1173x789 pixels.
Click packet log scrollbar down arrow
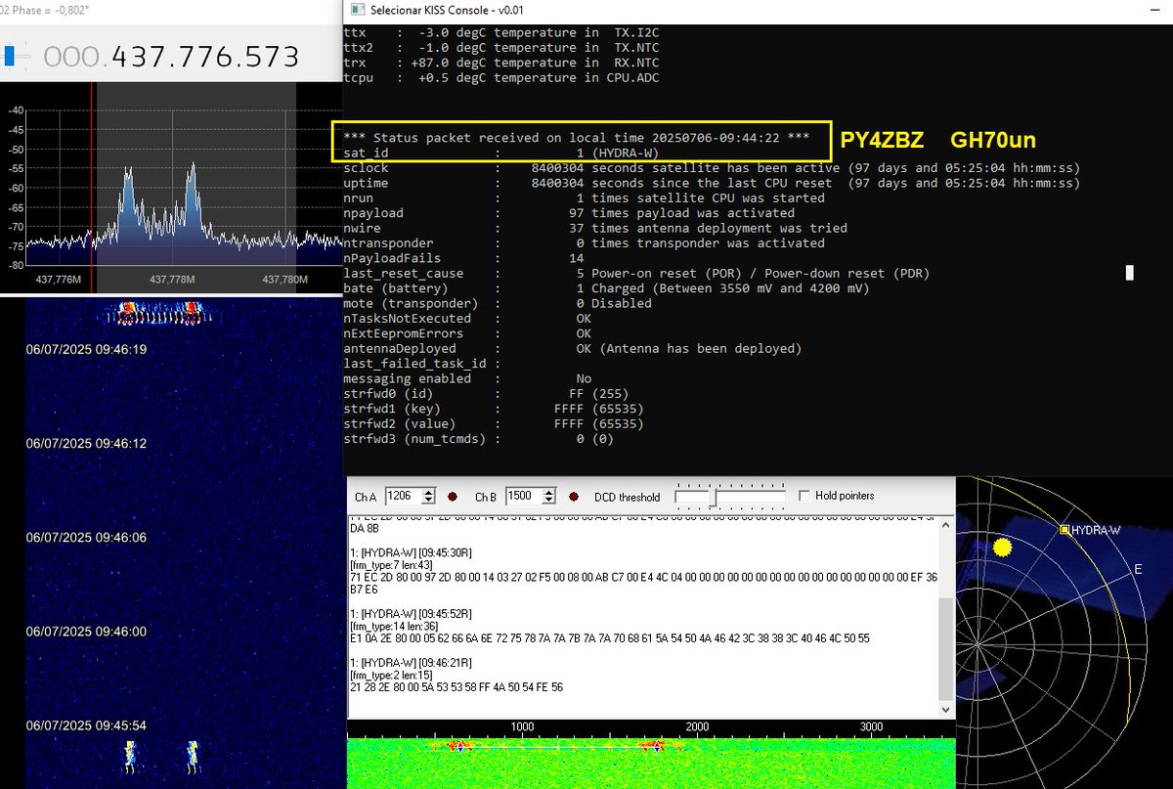[946, 711]
